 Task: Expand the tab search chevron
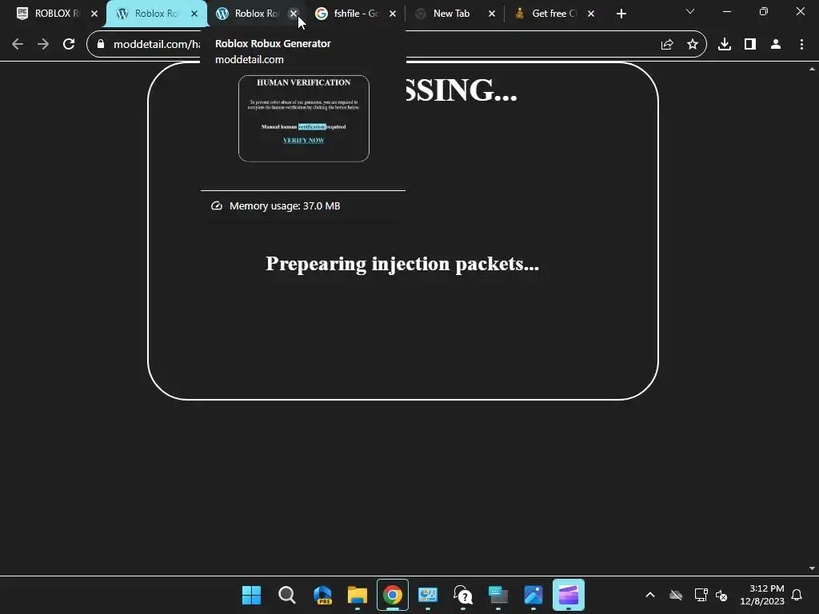[690, 11]
